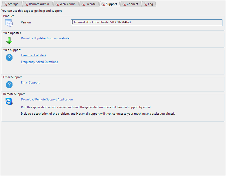Viewport: 226px width, 176px height.
Task: Open Download Updates from our website link
Action: [x=45, y=38]
